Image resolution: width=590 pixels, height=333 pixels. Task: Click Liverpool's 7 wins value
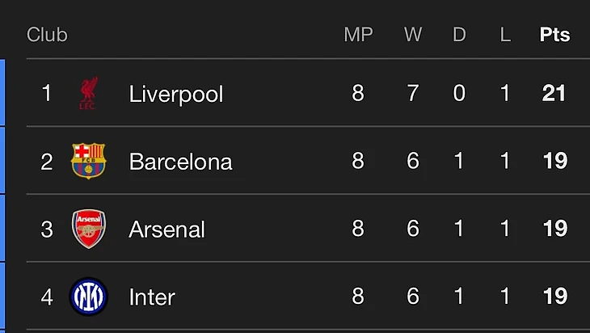413,94
